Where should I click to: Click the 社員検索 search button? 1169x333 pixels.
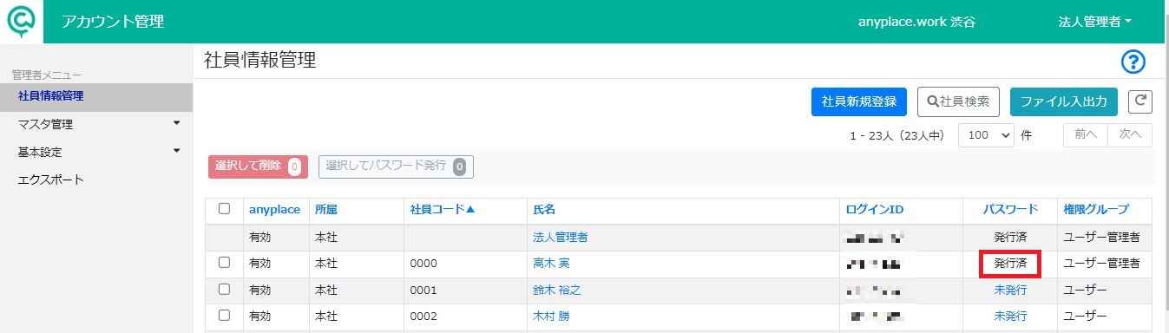click(x=959, y=101)
